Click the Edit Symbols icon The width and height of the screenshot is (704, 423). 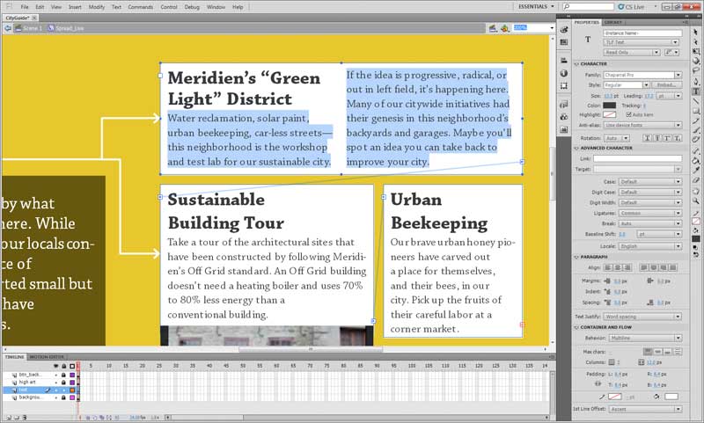pyautogui.click(x=505, y=28)
